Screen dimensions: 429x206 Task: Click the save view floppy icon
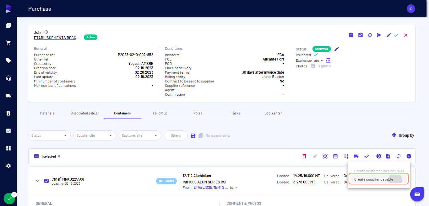(x=193, y=135)
